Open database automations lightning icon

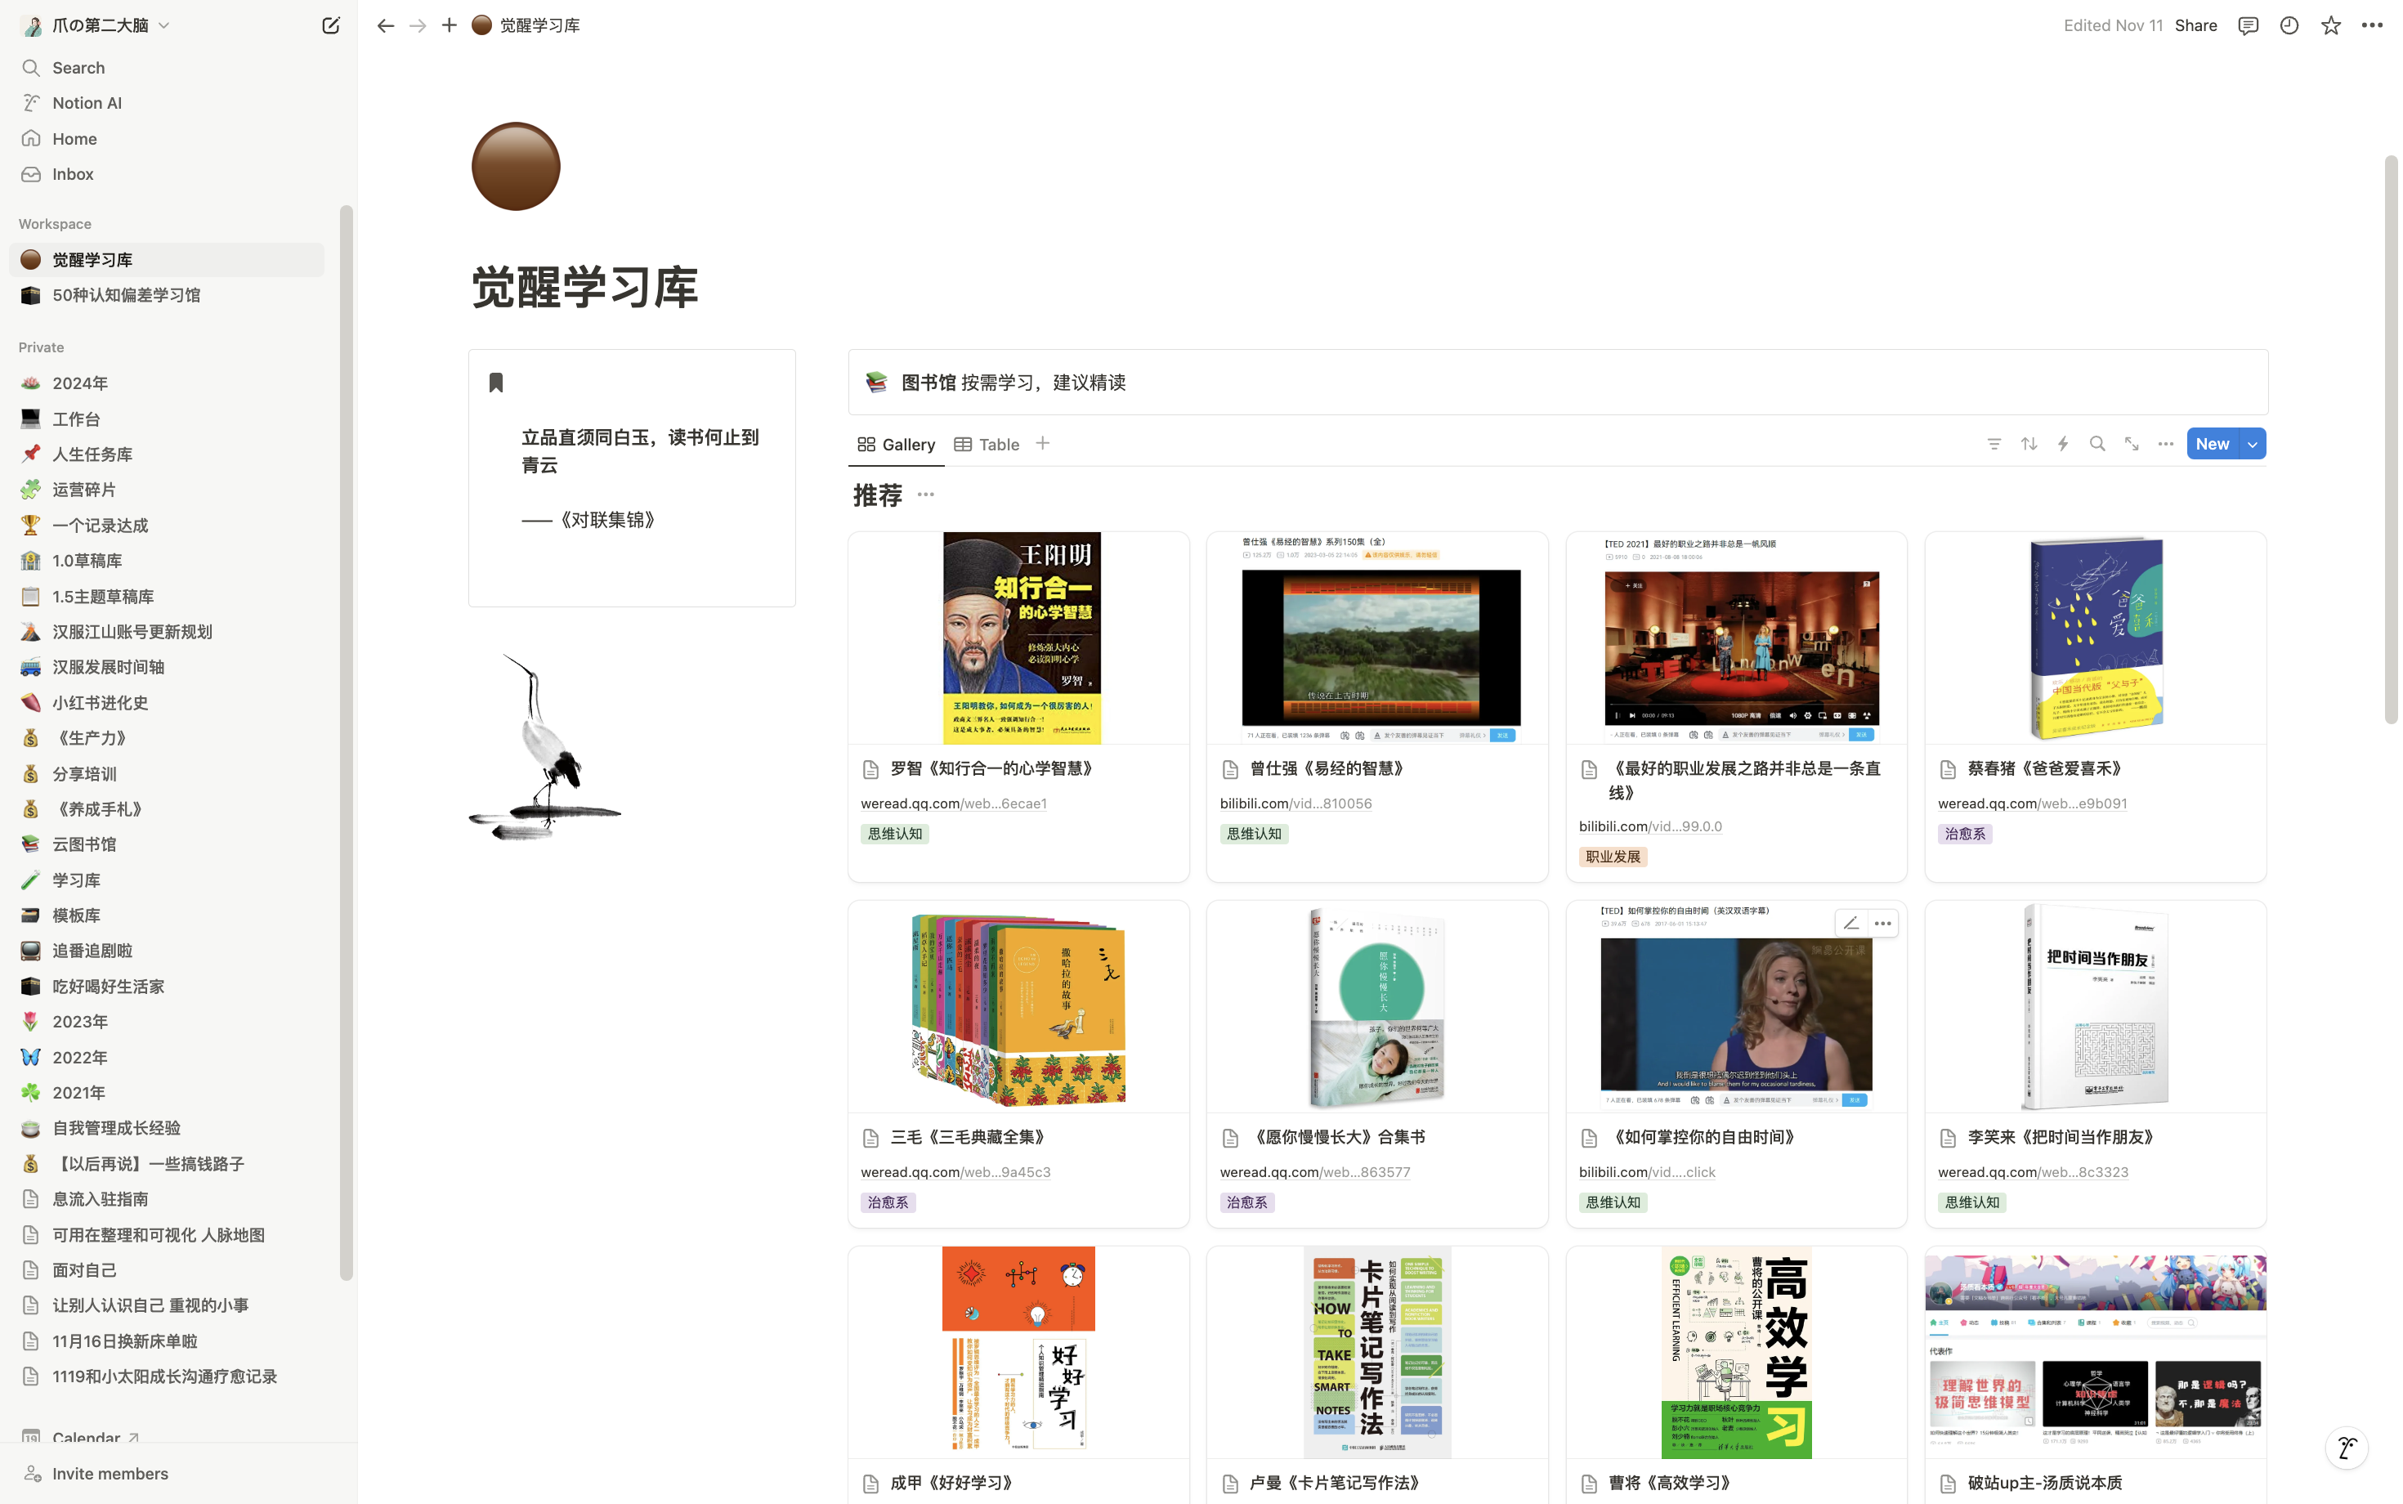[2063, 444]
